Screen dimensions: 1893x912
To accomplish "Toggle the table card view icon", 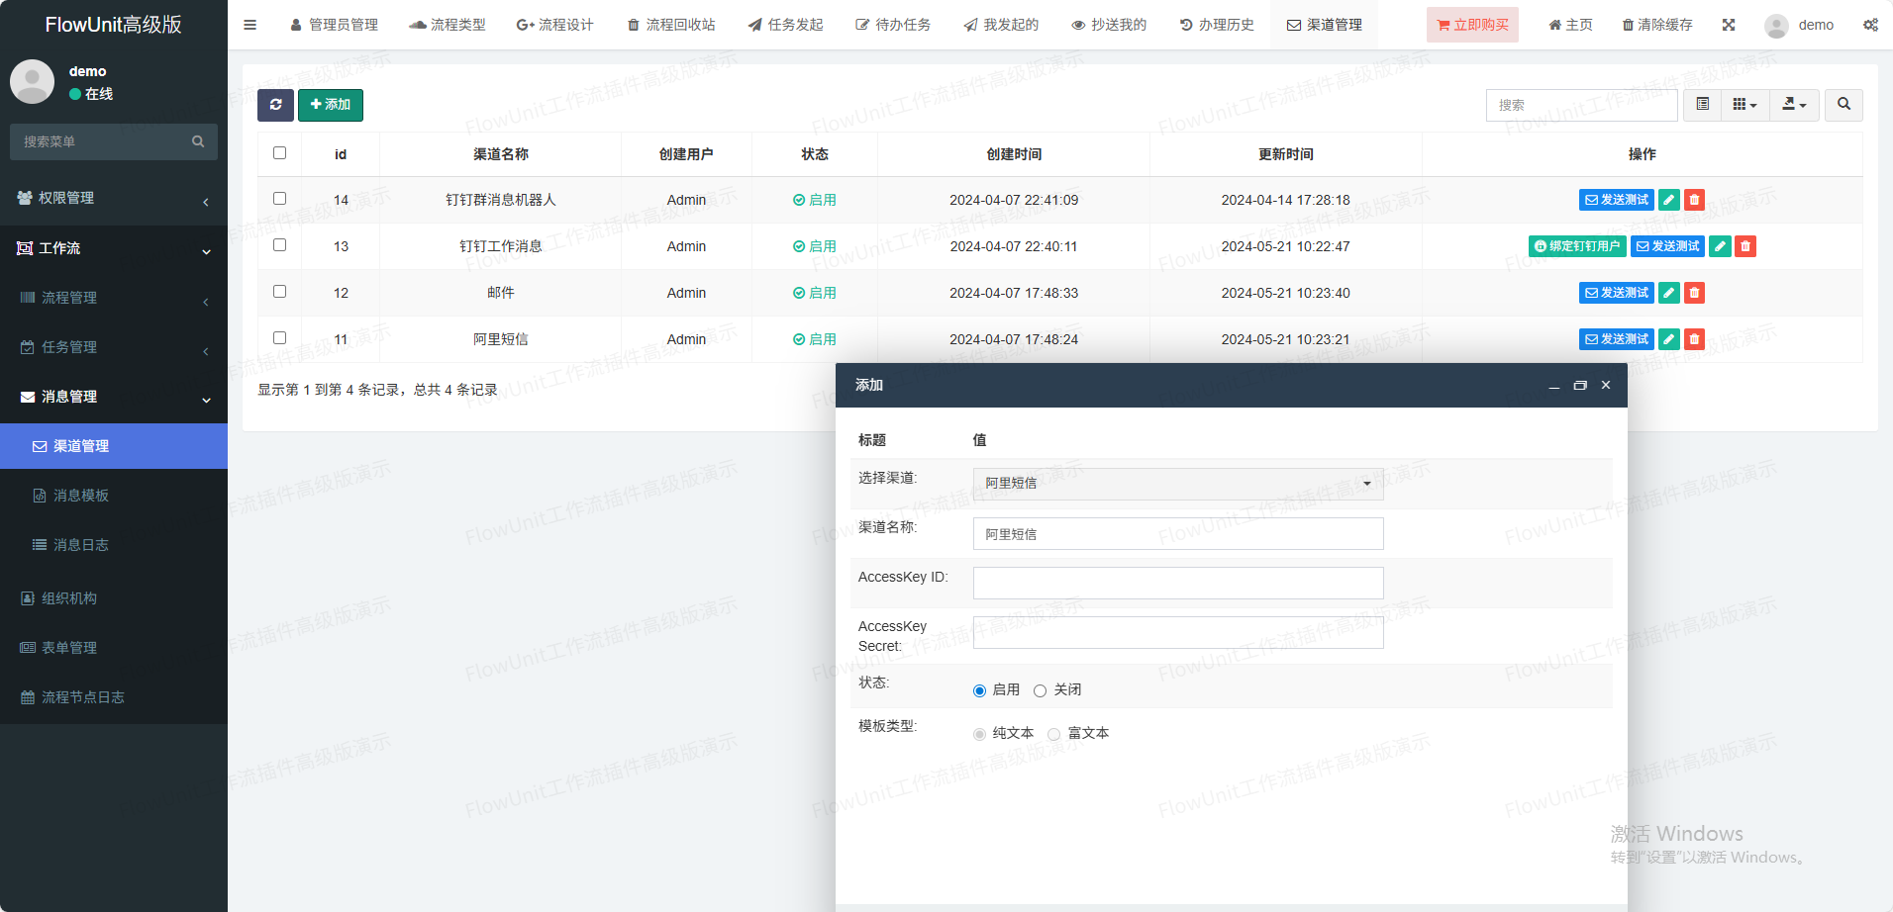I will (1703, 105).
